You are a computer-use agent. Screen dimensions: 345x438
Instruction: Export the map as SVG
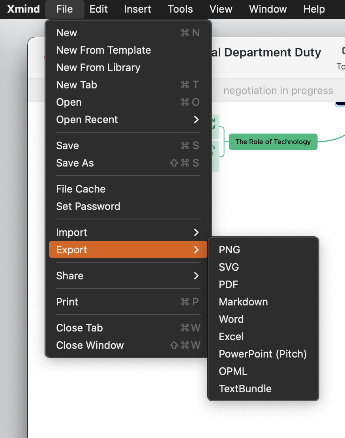[x=263, y=267]
